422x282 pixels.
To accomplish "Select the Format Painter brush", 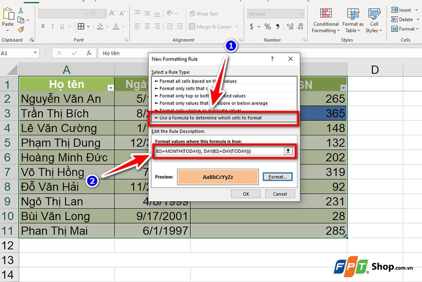I will point(21,30).
